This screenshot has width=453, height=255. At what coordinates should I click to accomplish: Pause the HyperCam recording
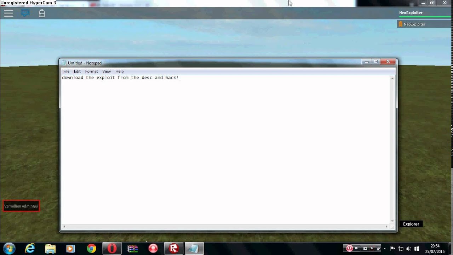coord(349,248)
